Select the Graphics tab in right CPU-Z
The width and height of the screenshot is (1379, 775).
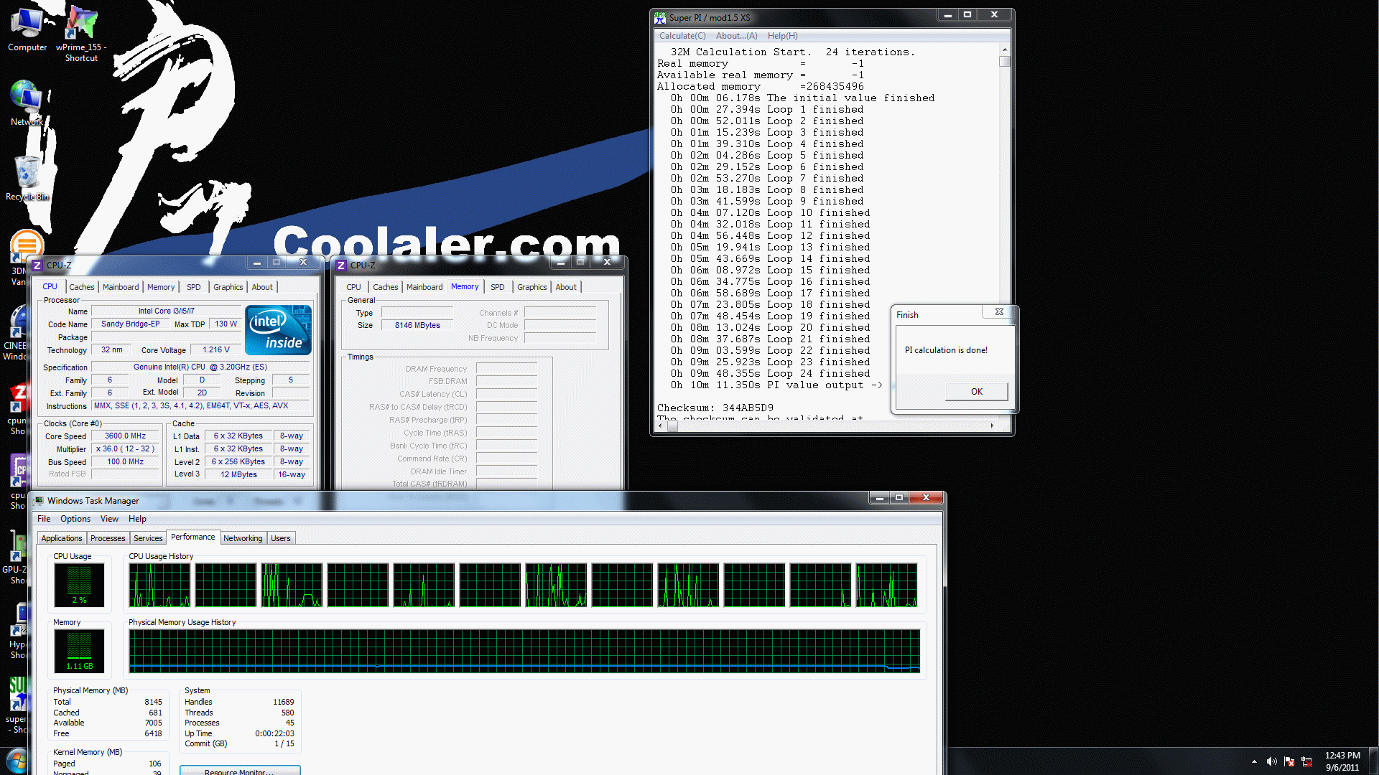tap(532, 287)
